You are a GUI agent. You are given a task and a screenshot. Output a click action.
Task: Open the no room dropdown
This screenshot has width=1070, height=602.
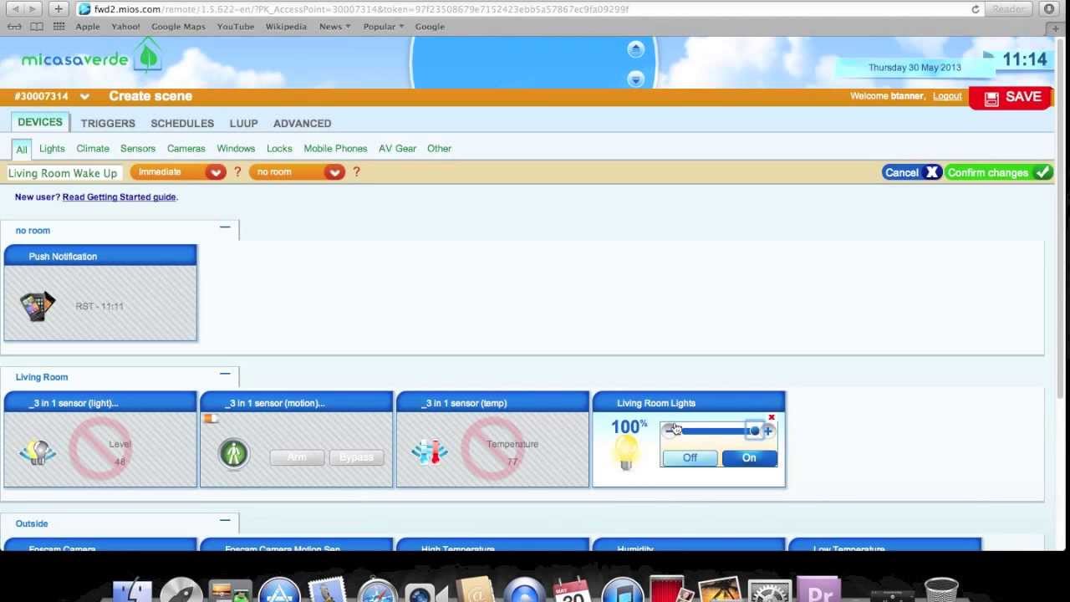point(297,172)
